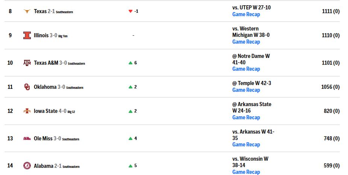This screenshot has width=348, height=175.
Task: Select the Oklahoma team name
Action: click(45, 87)
